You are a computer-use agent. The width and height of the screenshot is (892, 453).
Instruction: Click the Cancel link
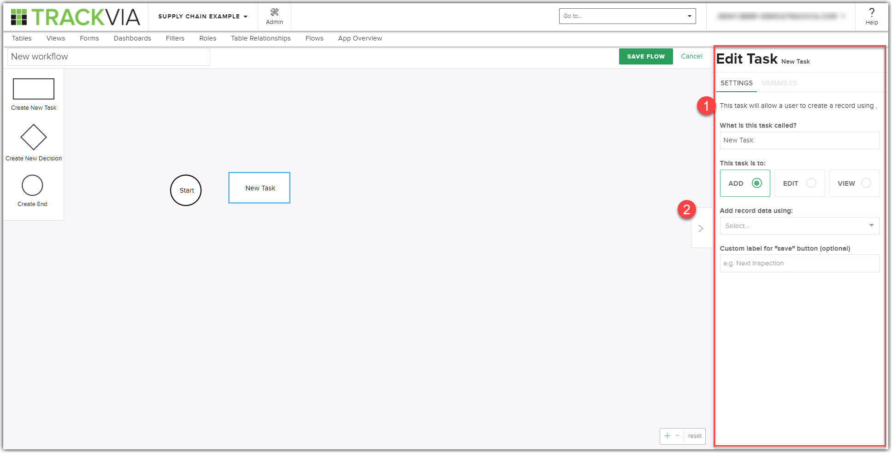coord(691,56)
